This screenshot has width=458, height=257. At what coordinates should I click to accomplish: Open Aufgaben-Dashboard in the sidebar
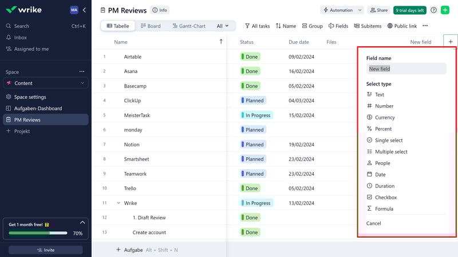click(x=38, y=108)
